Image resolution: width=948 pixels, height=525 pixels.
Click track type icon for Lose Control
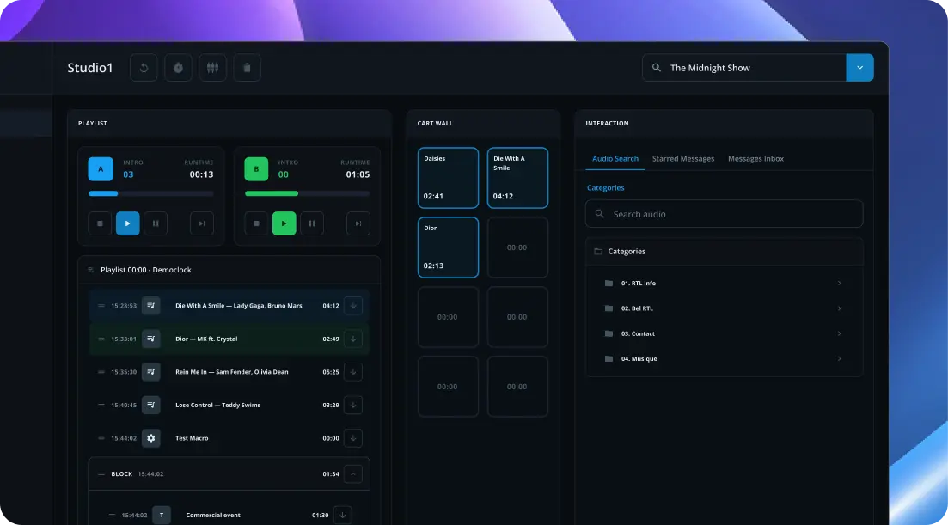[x=151, y=406]
